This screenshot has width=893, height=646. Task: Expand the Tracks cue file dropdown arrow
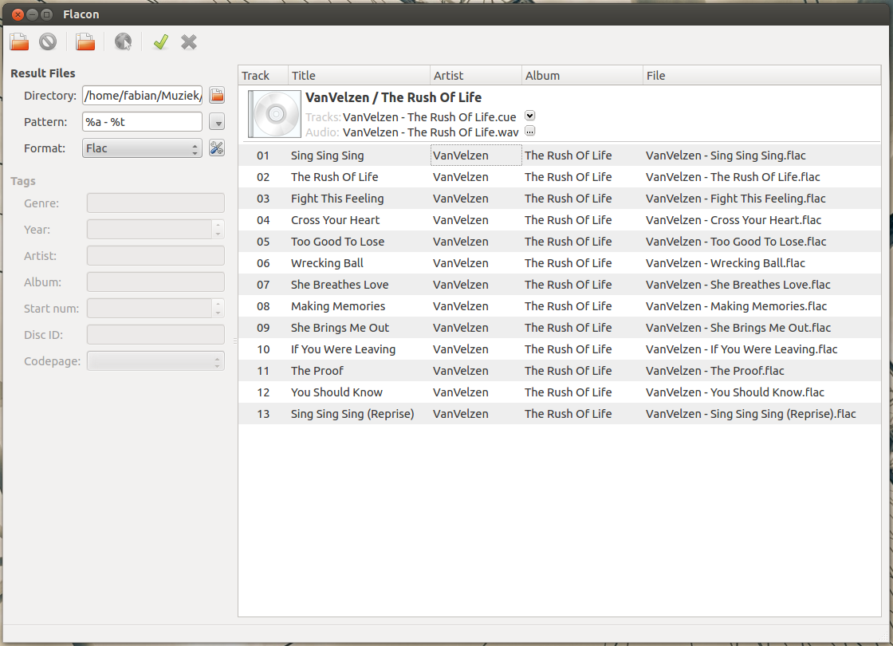pyautogui.click(x=530, y=116)
